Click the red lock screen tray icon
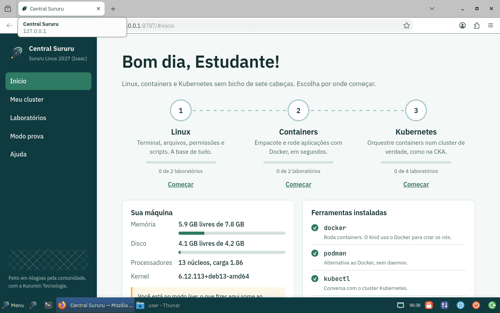 tap(429, 305)
